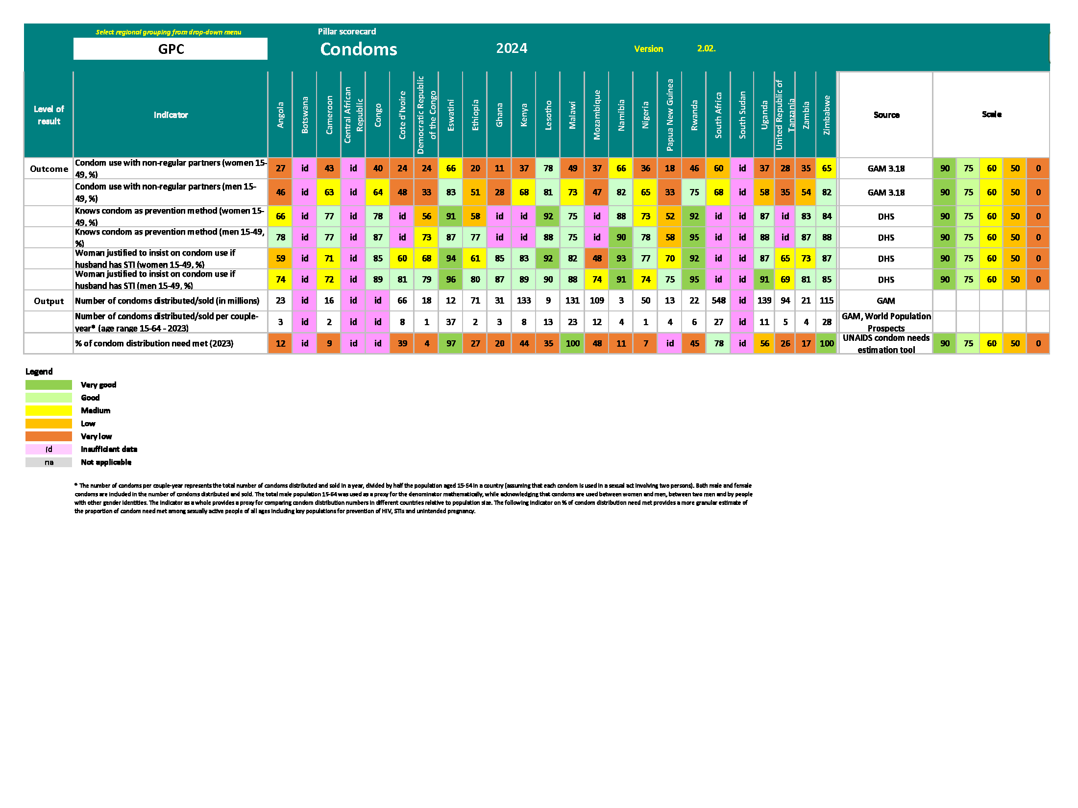Click Angola's 27 condom use women cell

(x=280, y=168)
